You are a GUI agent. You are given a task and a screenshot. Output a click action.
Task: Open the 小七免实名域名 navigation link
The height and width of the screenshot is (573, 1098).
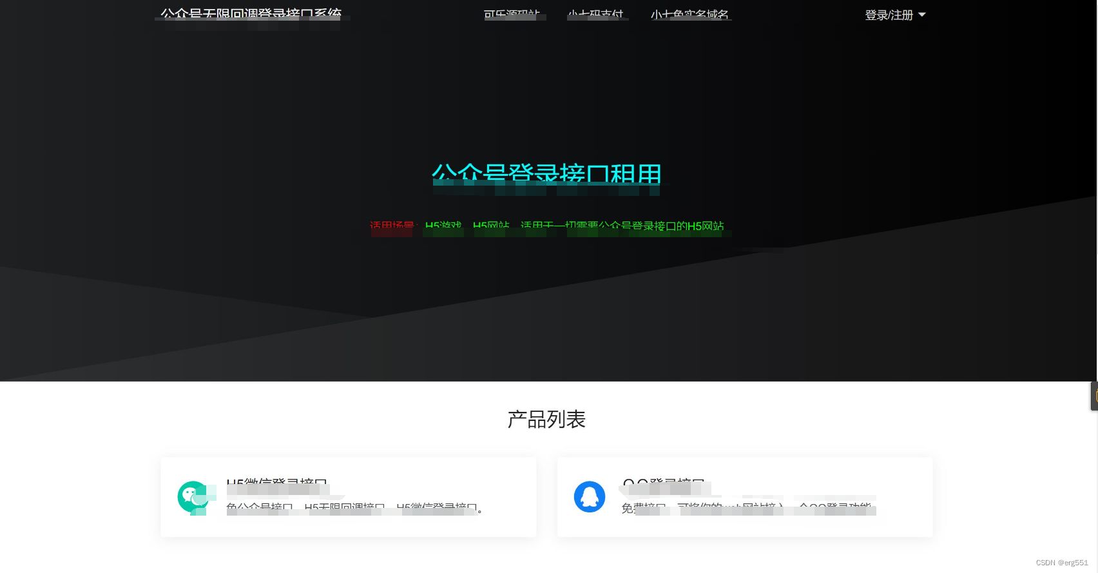coord(689,14)
